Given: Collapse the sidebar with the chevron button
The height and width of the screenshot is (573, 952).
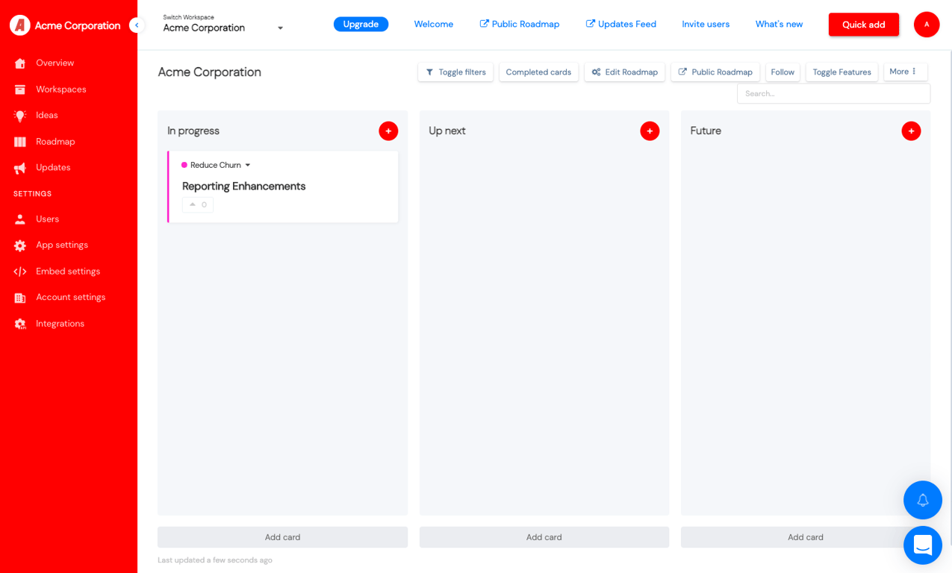Looking at the screenshot, I should (x=137, y=25).
